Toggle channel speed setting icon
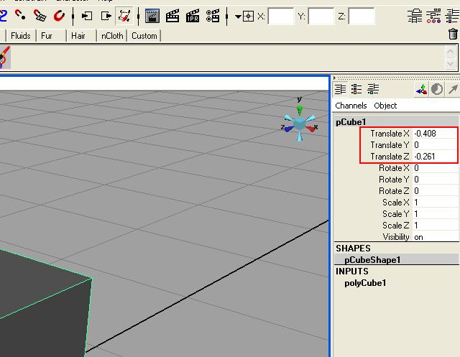Screen dimensions: 460x357 pyautogui.click(x=436, y=89)
